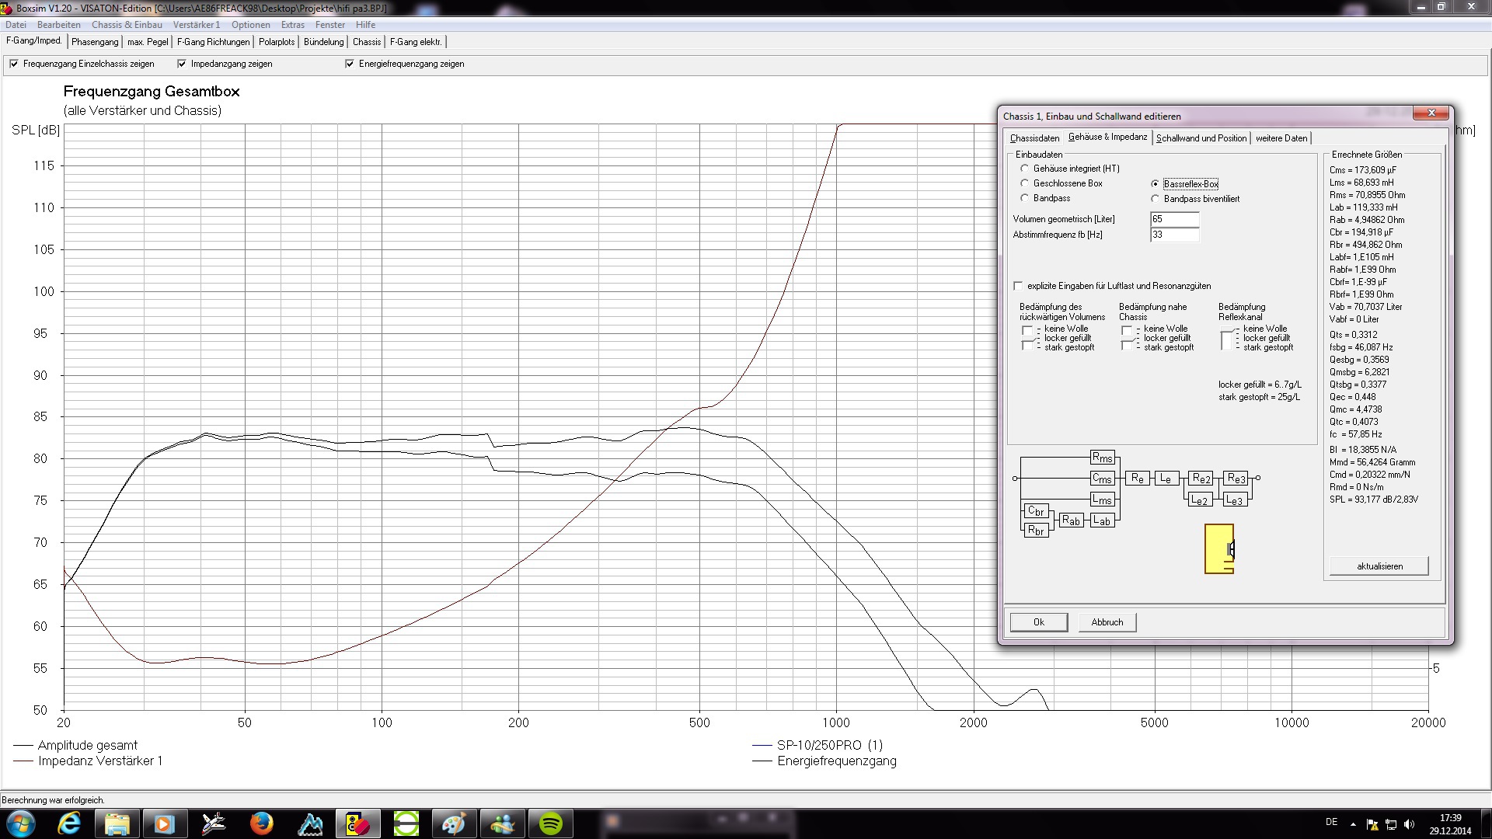Click the system tray volume speaker icon
Viewport: 1492px width, 839px height.
tap(1410, 824)
